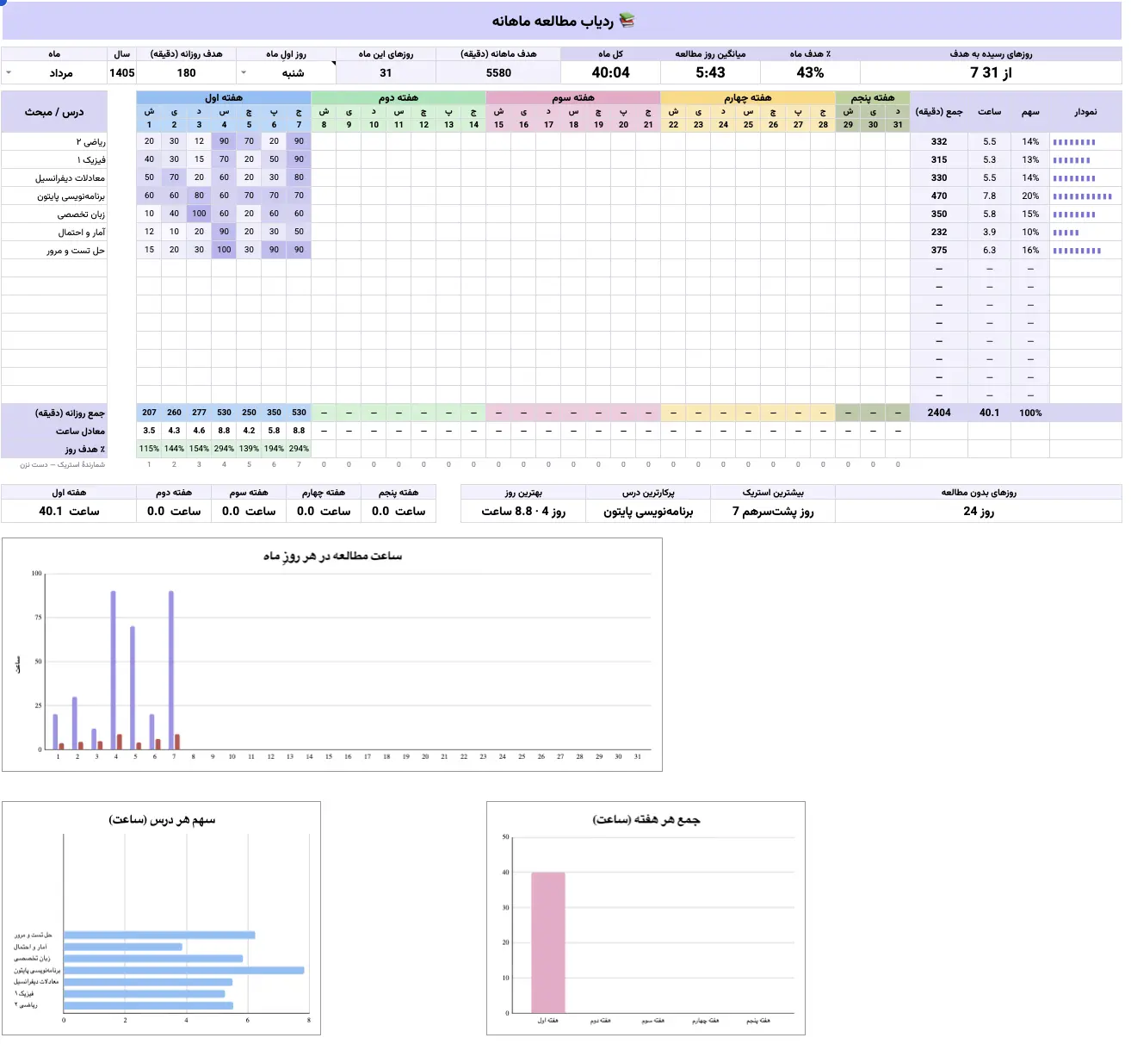Click the درس / مبحث column header

tap(54, 112)
